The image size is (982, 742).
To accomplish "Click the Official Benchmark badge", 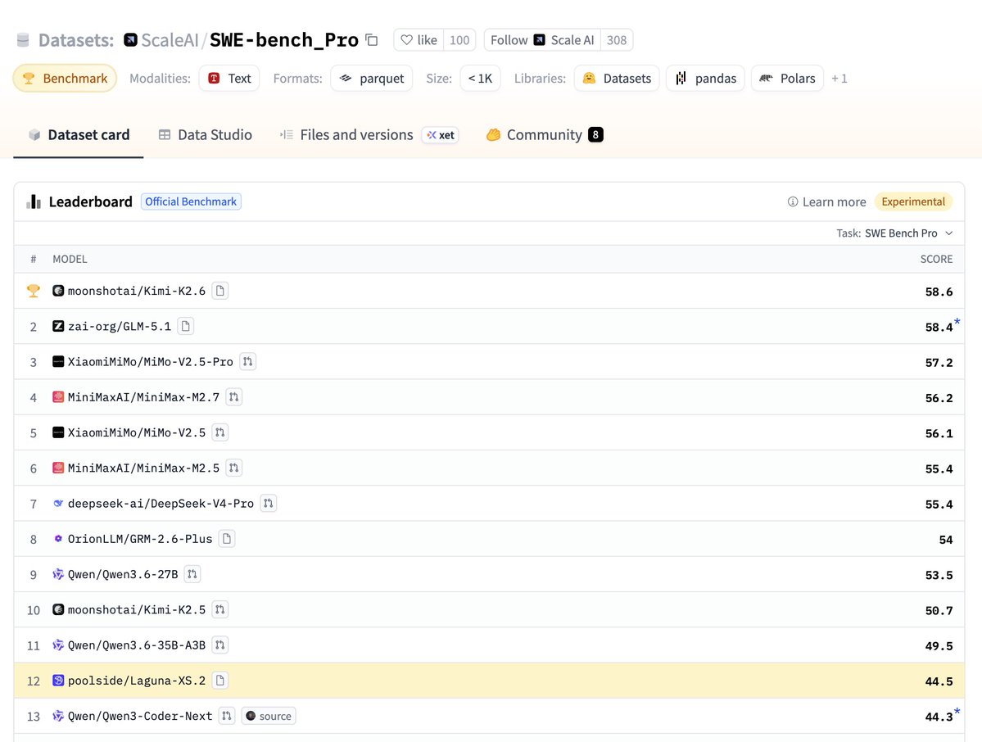I will 191,201.
